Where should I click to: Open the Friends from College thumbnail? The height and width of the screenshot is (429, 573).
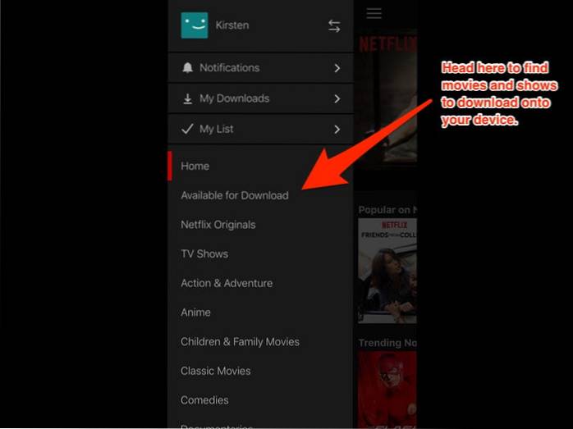(387, 271)
